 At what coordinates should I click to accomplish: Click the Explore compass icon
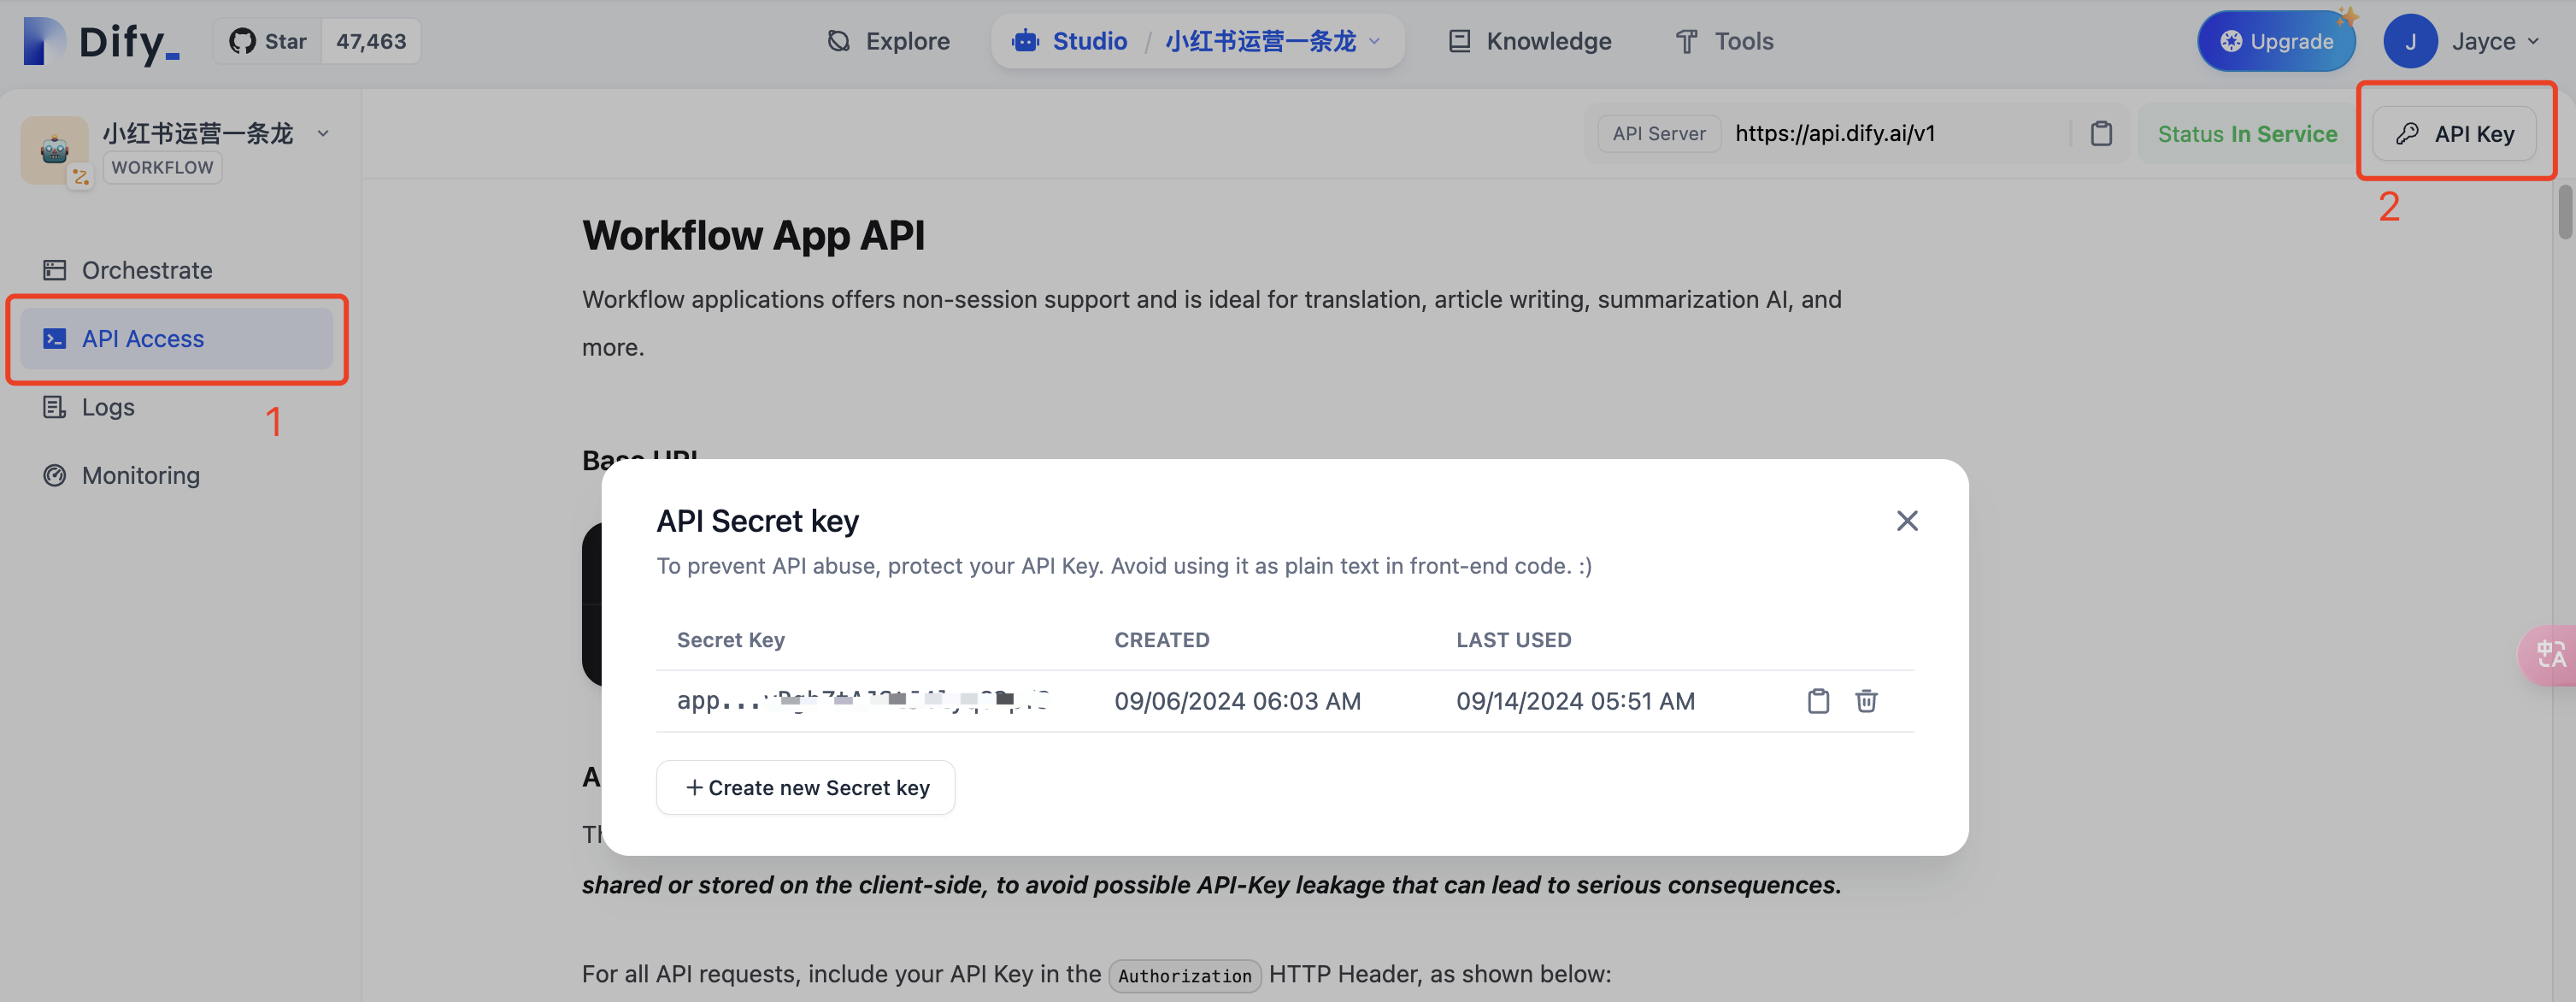[x=838, y=41]
